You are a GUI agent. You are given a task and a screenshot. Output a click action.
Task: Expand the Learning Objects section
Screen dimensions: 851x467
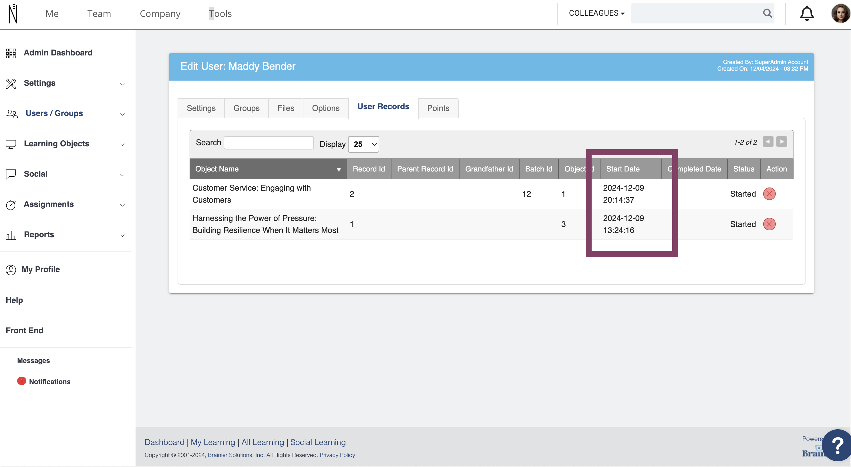[122, 145]
